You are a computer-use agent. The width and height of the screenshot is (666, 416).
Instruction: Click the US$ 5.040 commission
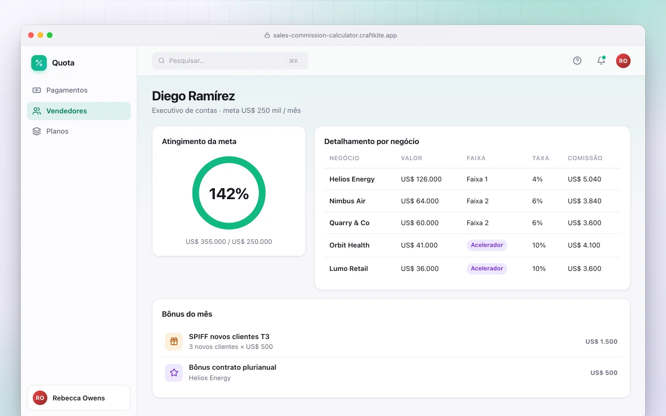click(x=584, y=179)
